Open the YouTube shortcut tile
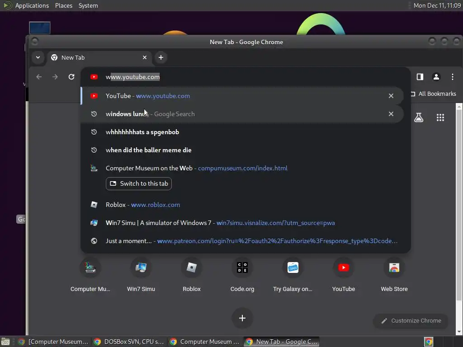 click(344, 275)
